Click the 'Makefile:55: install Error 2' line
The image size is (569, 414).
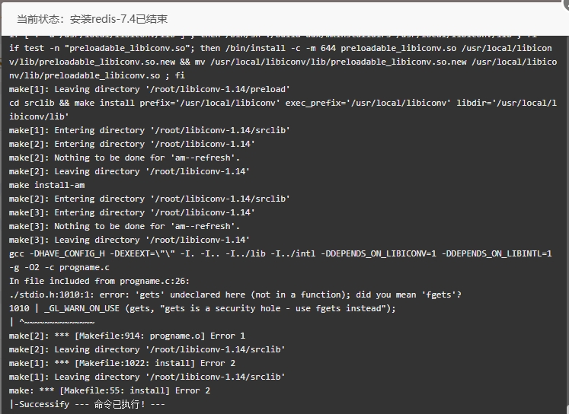click(110, 391)
